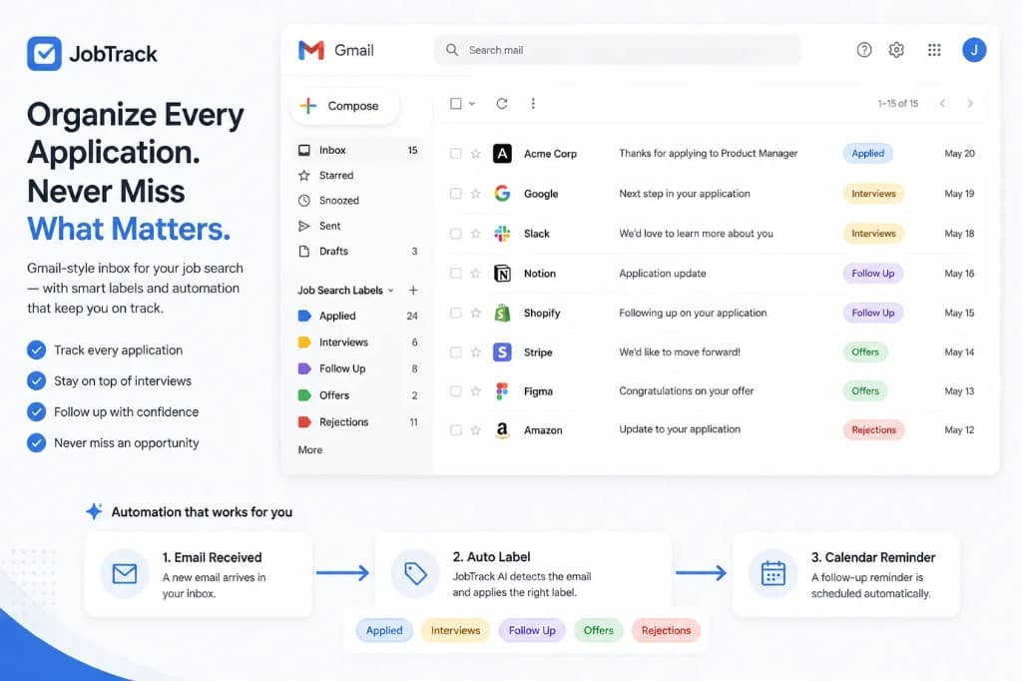Open the settings gear icon
The image size is (1022, 681).
[x=897, y=50]
